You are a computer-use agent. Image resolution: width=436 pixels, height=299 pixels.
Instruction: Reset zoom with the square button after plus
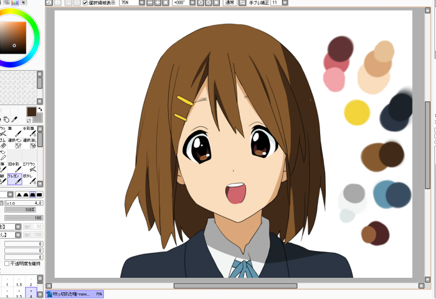(165, 2)
